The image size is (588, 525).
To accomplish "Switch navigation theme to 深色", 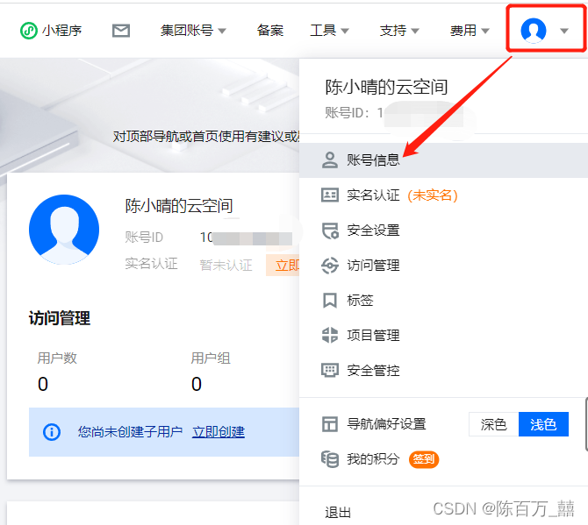I will [493, 424].
